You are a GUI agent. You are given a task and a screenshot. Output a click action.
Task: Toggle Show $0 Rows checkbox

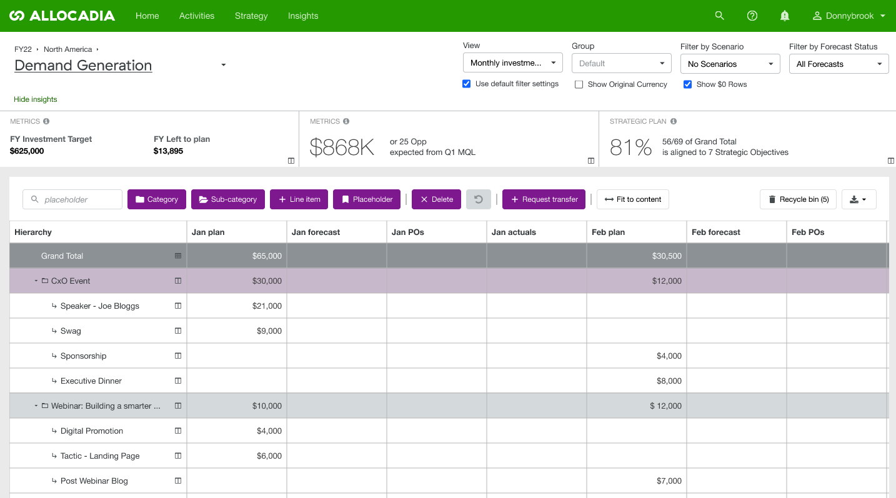(x=687, y=84)
